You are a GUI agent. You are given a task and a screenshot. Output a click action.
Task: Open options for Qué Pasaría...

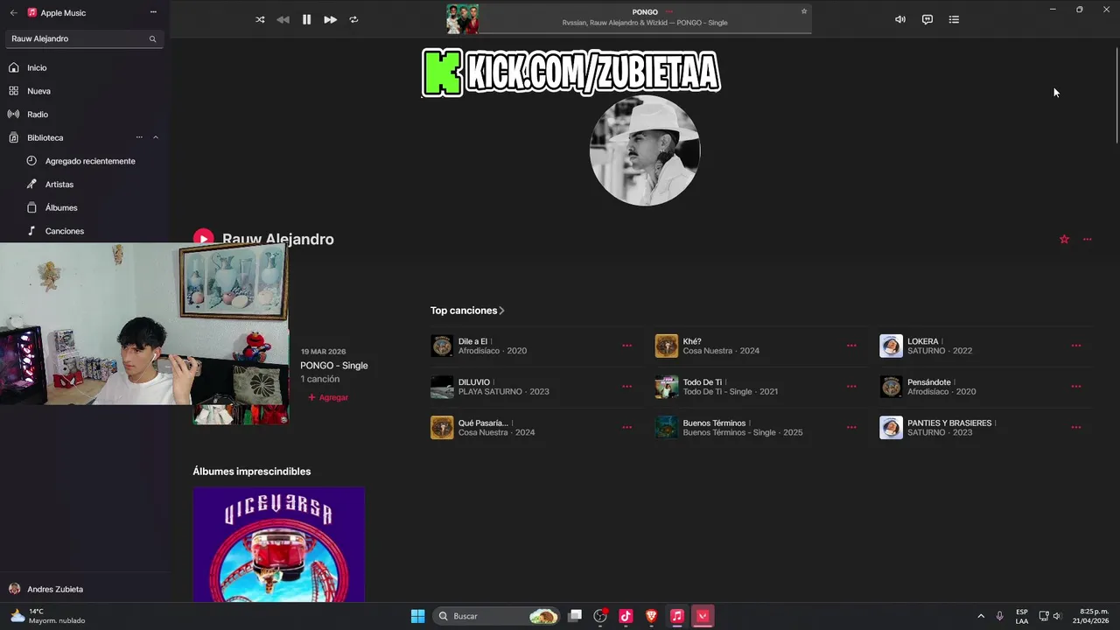[x=626, y=427]
